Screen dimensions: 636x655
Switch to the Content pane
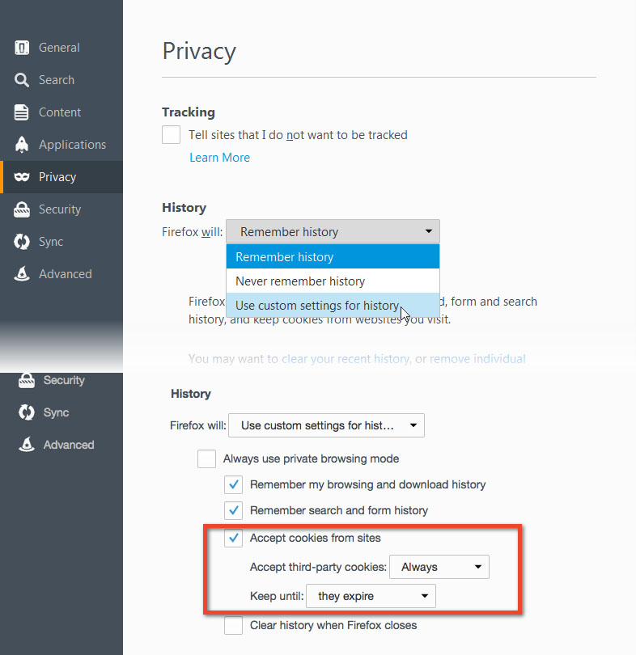60,112
